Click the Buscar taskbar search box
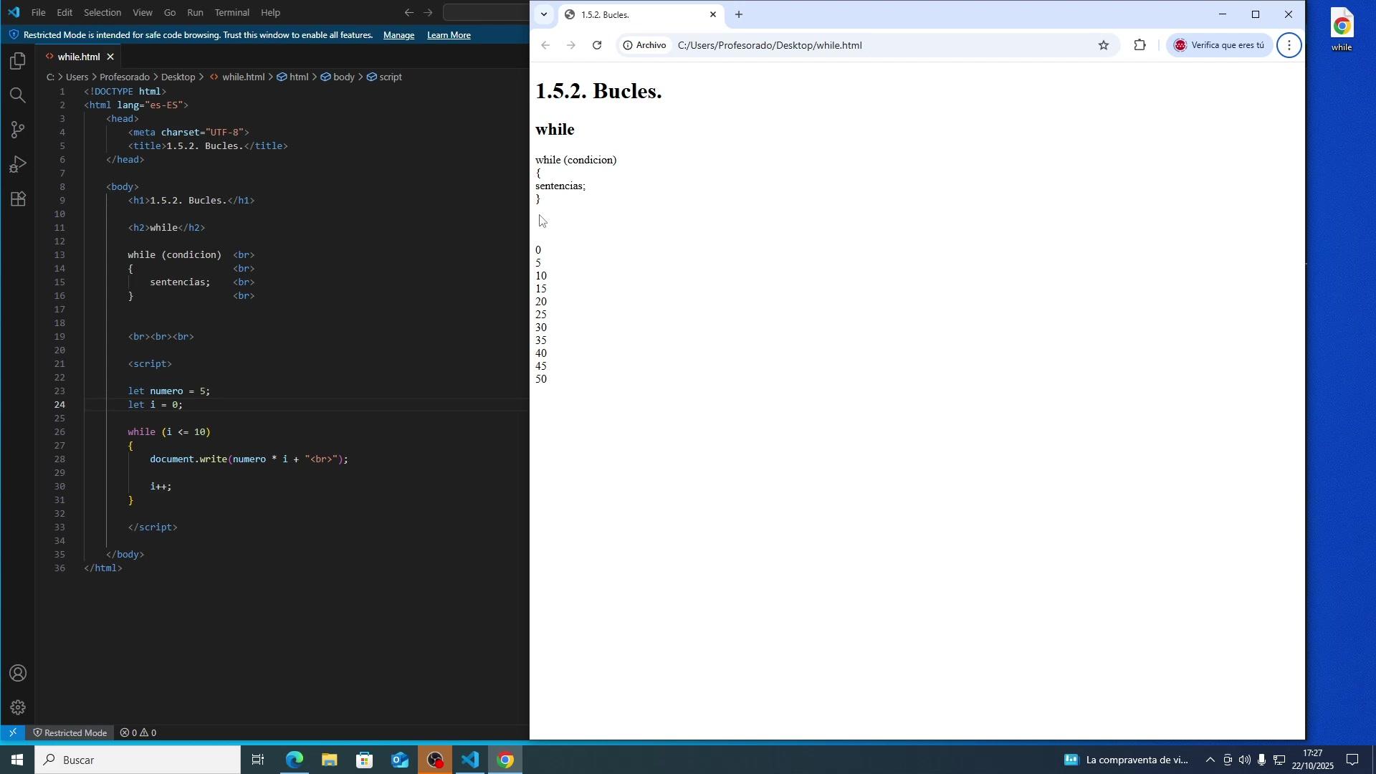The height and width of the screenshot is (774, 1376). pos(138,760)
